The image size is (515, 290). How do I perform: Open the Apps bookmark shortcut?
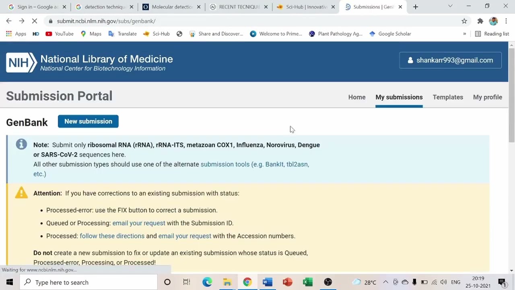click(16, 34)
